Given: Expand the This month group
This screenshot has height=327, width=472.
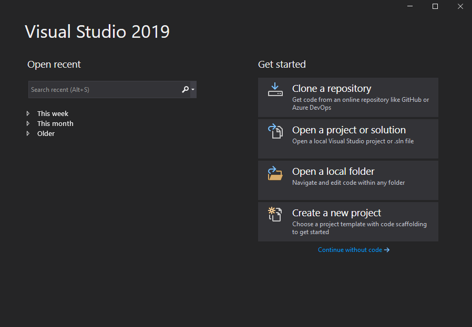Looking at the screenshot, I should (x=28, y=123).
